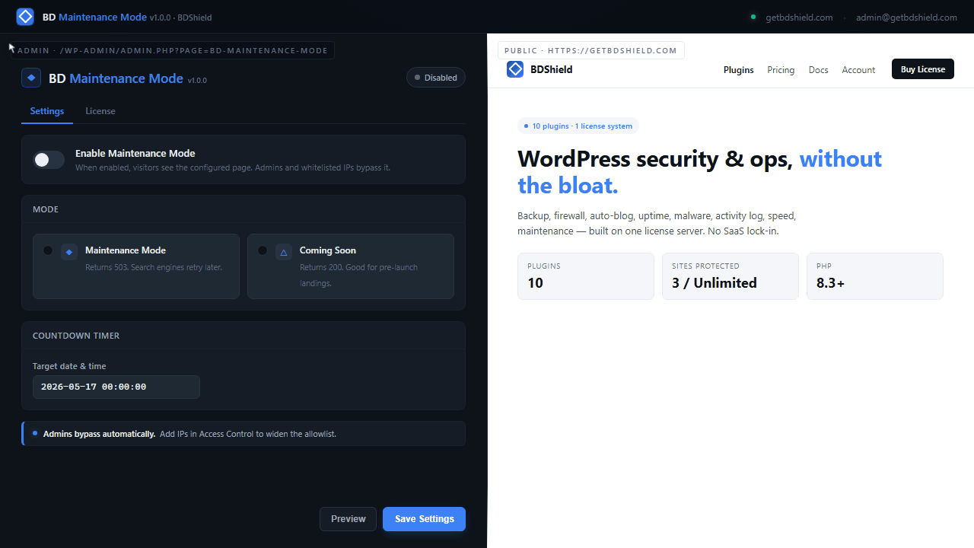Click the target date & time field
This screenshot has height=548, width=974.
click(x=116, y=387)
